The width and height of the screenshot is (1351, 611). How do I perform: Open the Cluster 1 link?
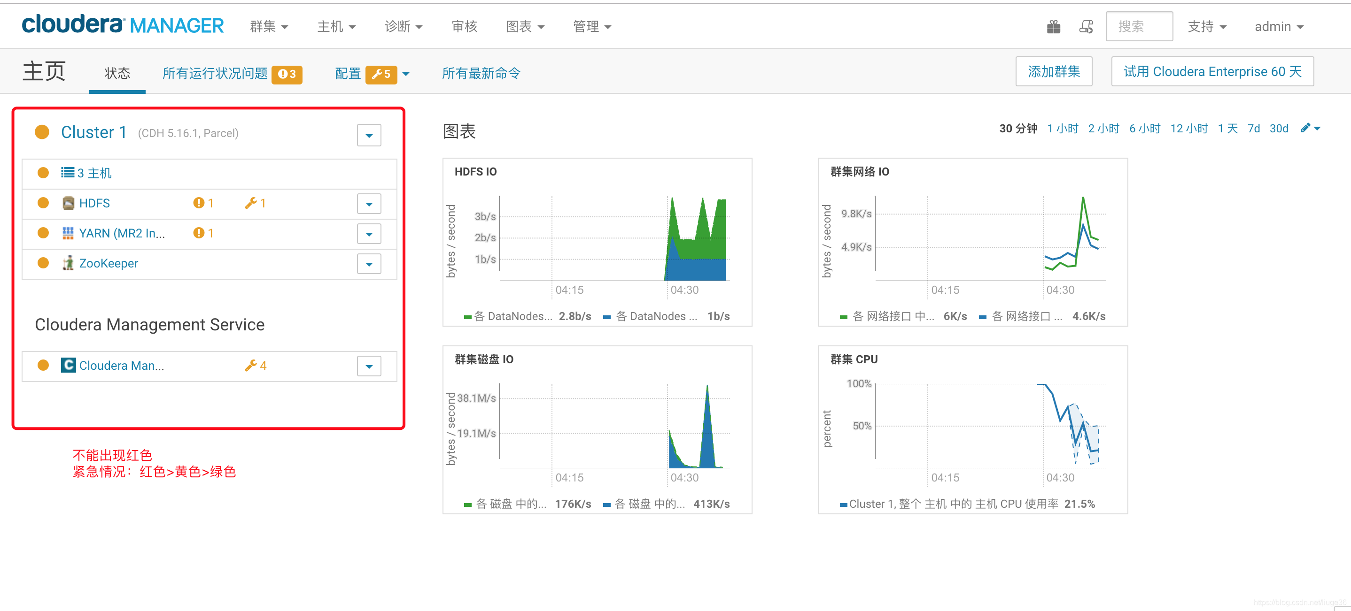click(94, 132)
